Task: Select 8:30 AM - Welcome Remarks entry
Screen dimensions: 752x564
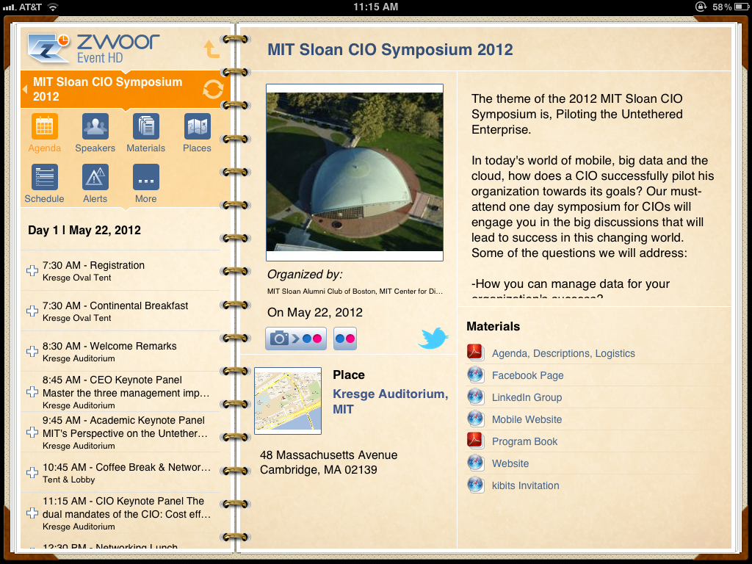Action: pyautogui.click(x=120, y=352)
